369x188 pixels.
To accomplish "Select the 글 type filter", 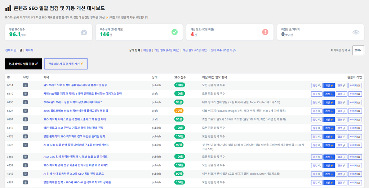I will [x=21, y=50].
